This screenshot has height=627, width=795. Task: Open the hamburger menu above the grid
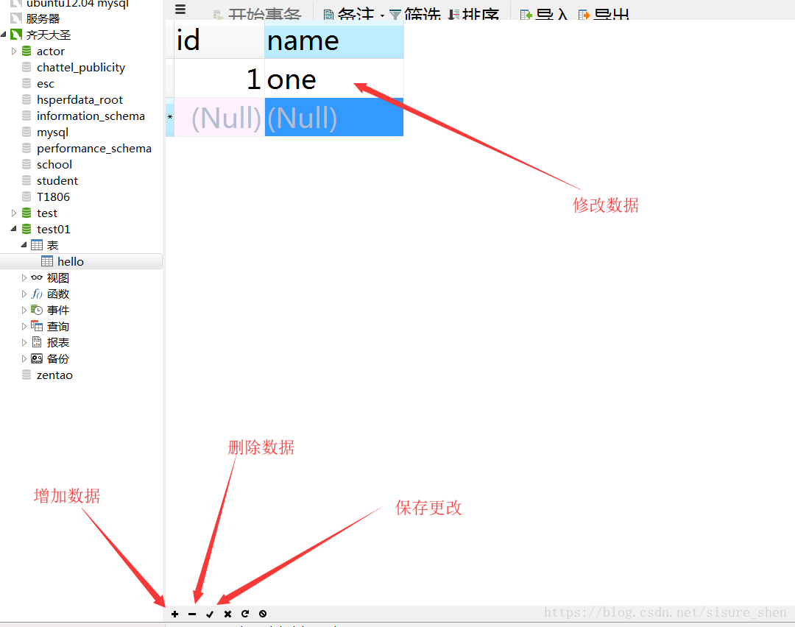(x=180, y=10)
